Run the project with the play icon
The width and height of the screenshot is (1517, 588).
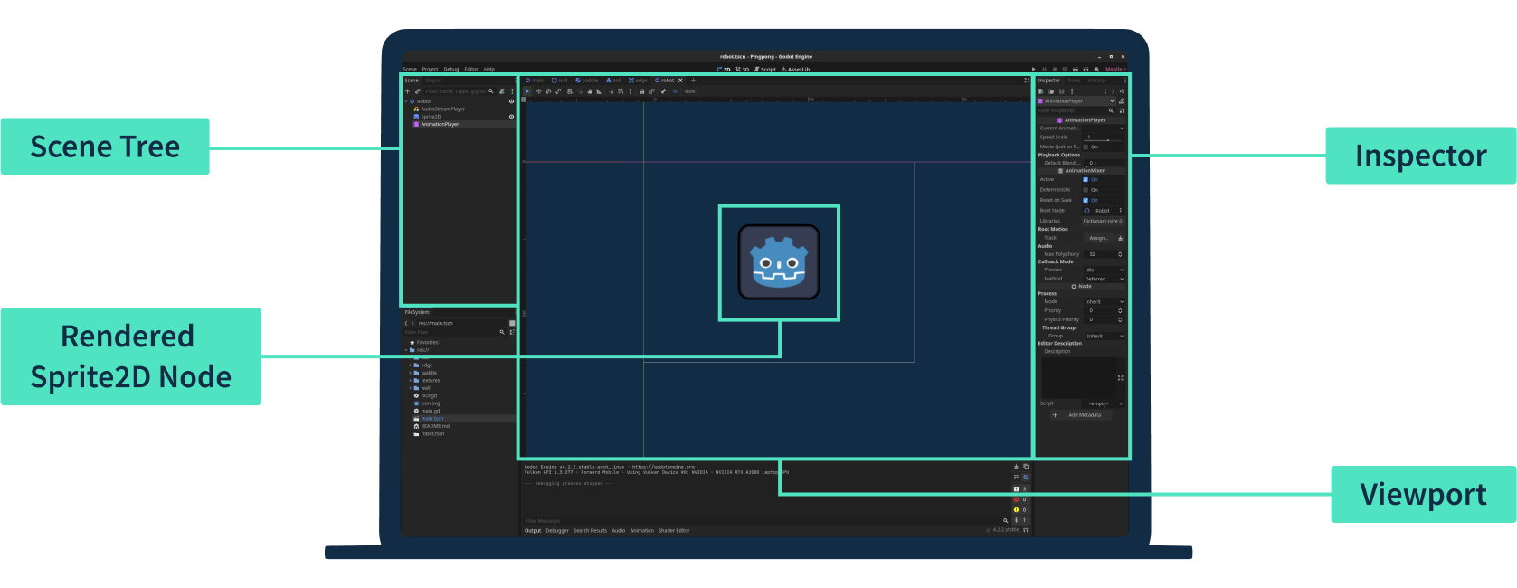tap(1034, 69)
